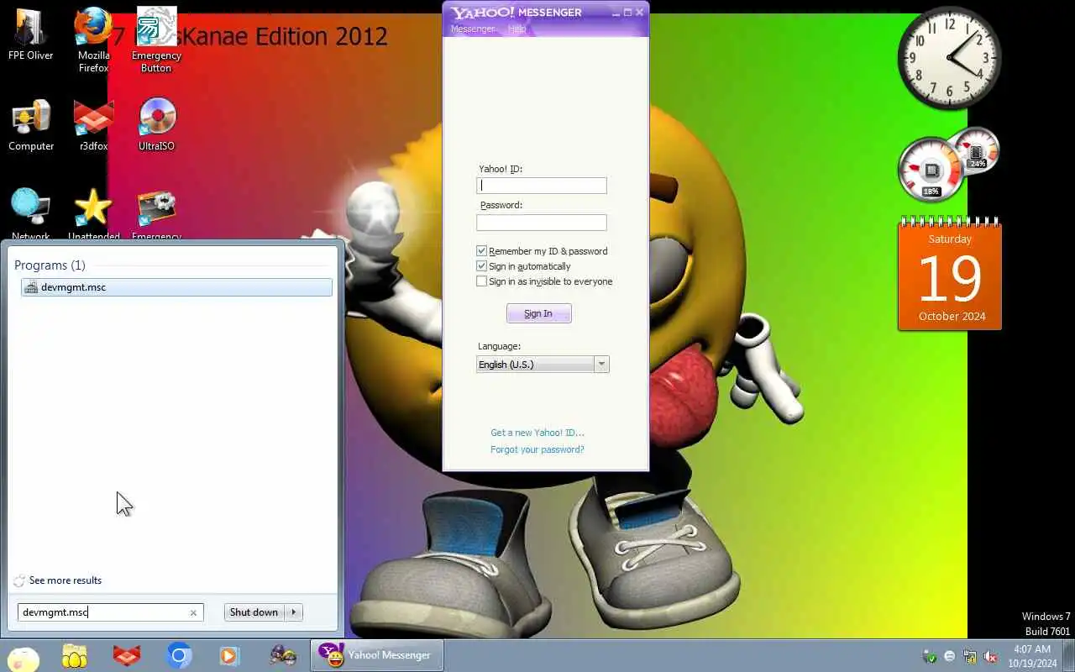
Task: Open r3dfox from the taskbar
Action: [x=127, y=656]
